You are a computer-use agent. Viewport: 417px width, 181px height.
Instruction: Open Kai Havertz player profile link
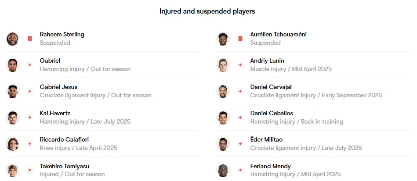pyautogui.click(x=55, y=114)
